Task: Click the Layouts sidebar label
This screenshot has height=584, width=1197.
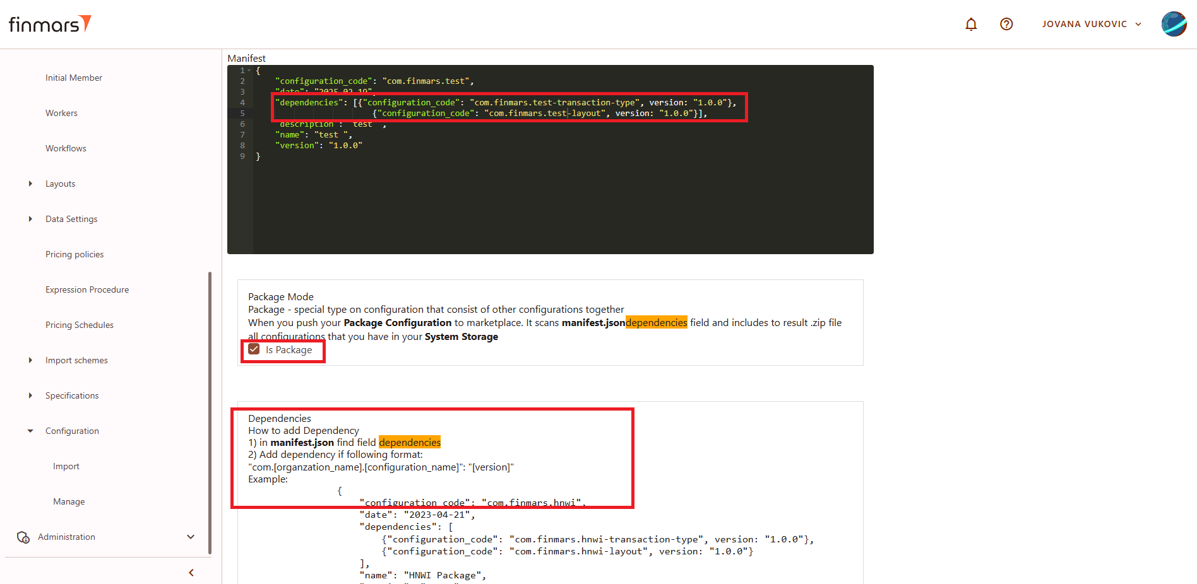Action: [x=60, y=184]
